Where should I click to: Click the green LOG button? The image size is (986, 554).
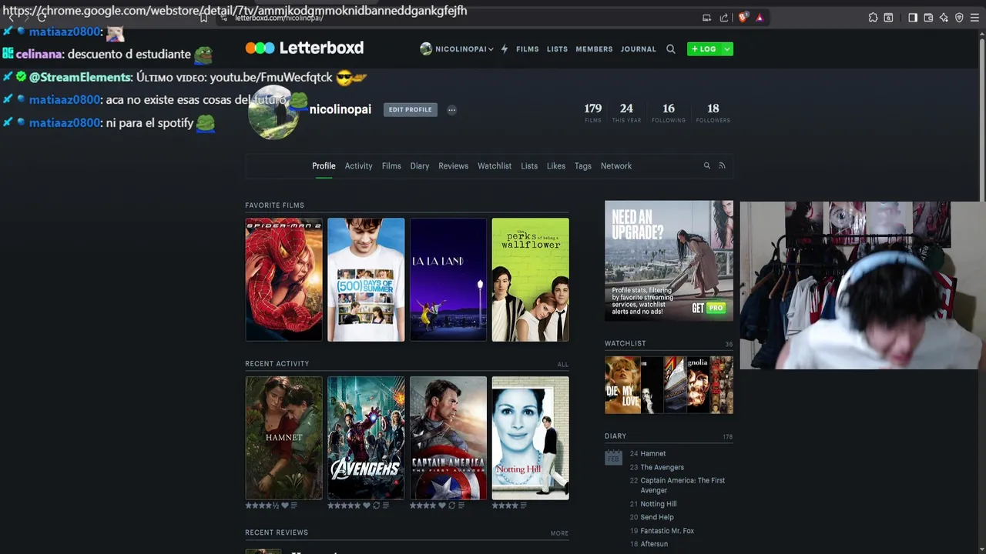click(704, 48)
